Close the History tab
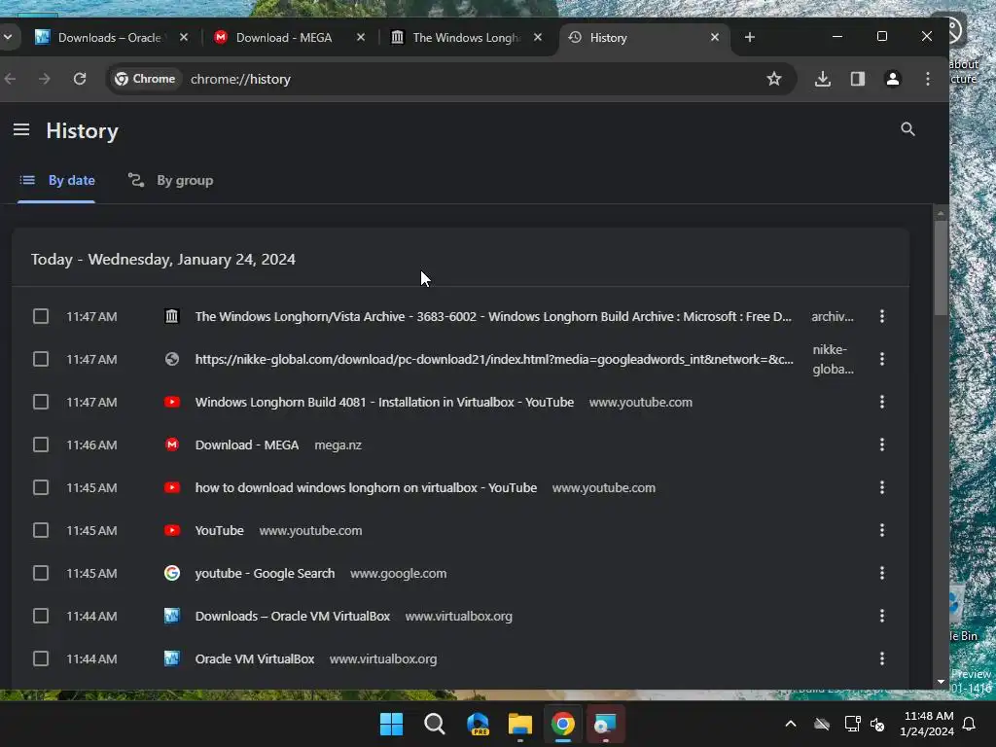Screen dimensions: 996x747 click(x=715, y=38)
